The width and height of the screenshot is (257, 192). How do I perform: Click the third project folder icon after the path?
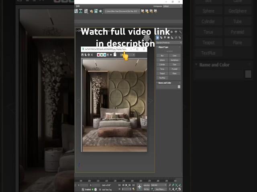[151, 11]
